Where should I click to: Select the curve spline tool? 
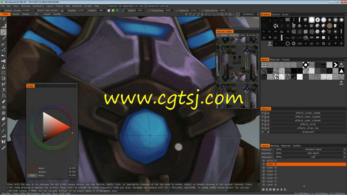click(x=3, y=84)
